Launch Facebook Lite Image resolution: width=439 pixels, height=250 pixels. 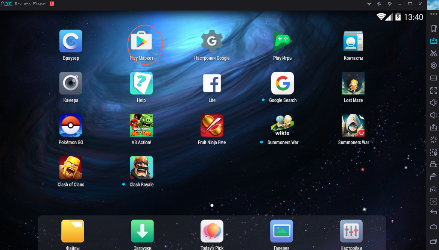212,83
